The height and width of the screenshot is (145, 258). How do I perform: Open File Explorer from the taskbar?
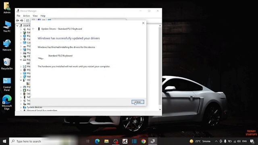pyautogui.click(x=106, y=141)
